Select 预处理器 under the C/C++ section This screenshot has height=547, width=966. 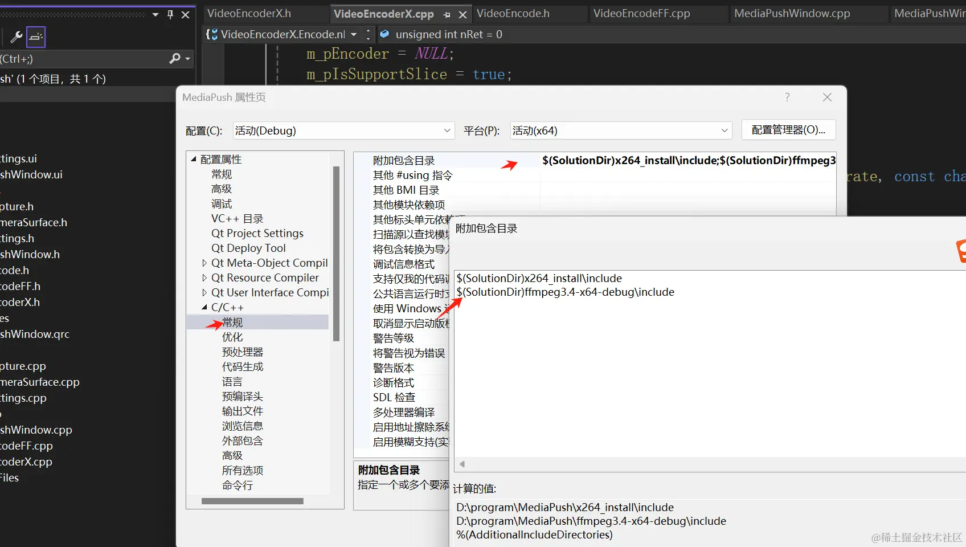pyautogui.click(x=242, y=352)
